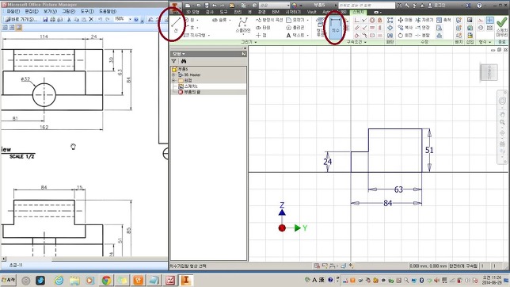Viewport: 510px width, 287px height.
Task: Choose the Circle (원) tool
Action: [x=189, y=20]
